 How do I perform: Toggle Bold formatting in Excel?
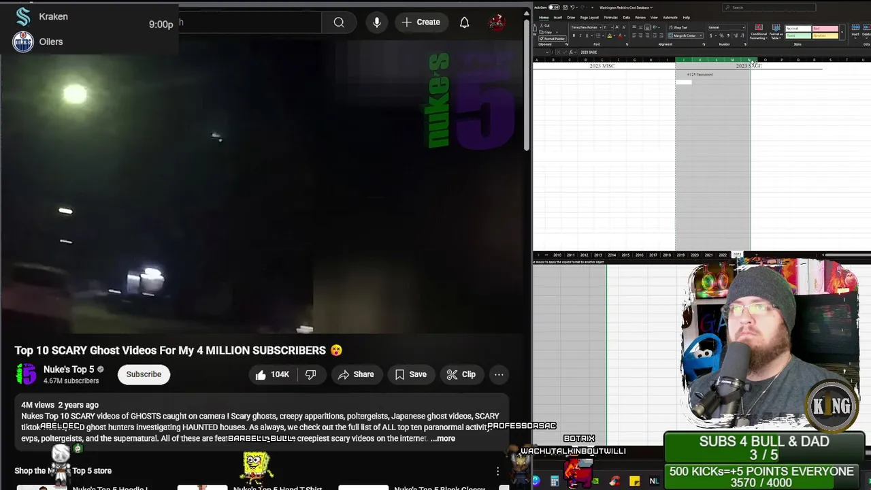tap(574, 35)
